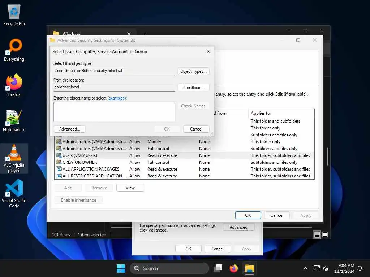Maximize the Advanced Security Settings window
The image size is (370, 277).
(x=298, y=40)
